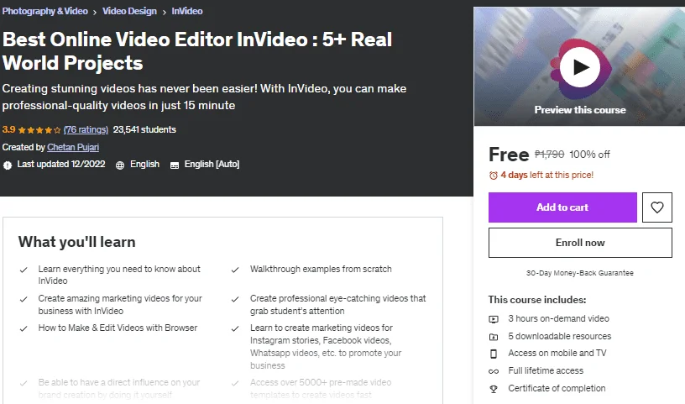Click the star rating icons
Image resolution: width=685 pixels, height=404 pixels.
pos(39,130)
